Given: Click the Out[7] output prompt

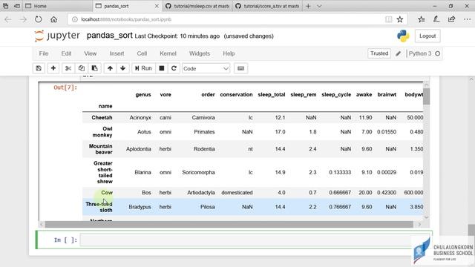Looking at the screenshot, I should (x=65, y=88).
